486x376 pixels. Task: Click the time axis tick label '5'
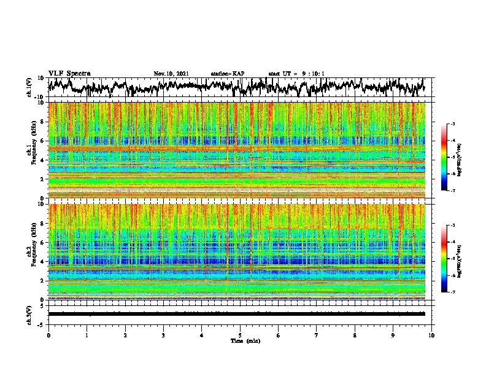(240, 335)
